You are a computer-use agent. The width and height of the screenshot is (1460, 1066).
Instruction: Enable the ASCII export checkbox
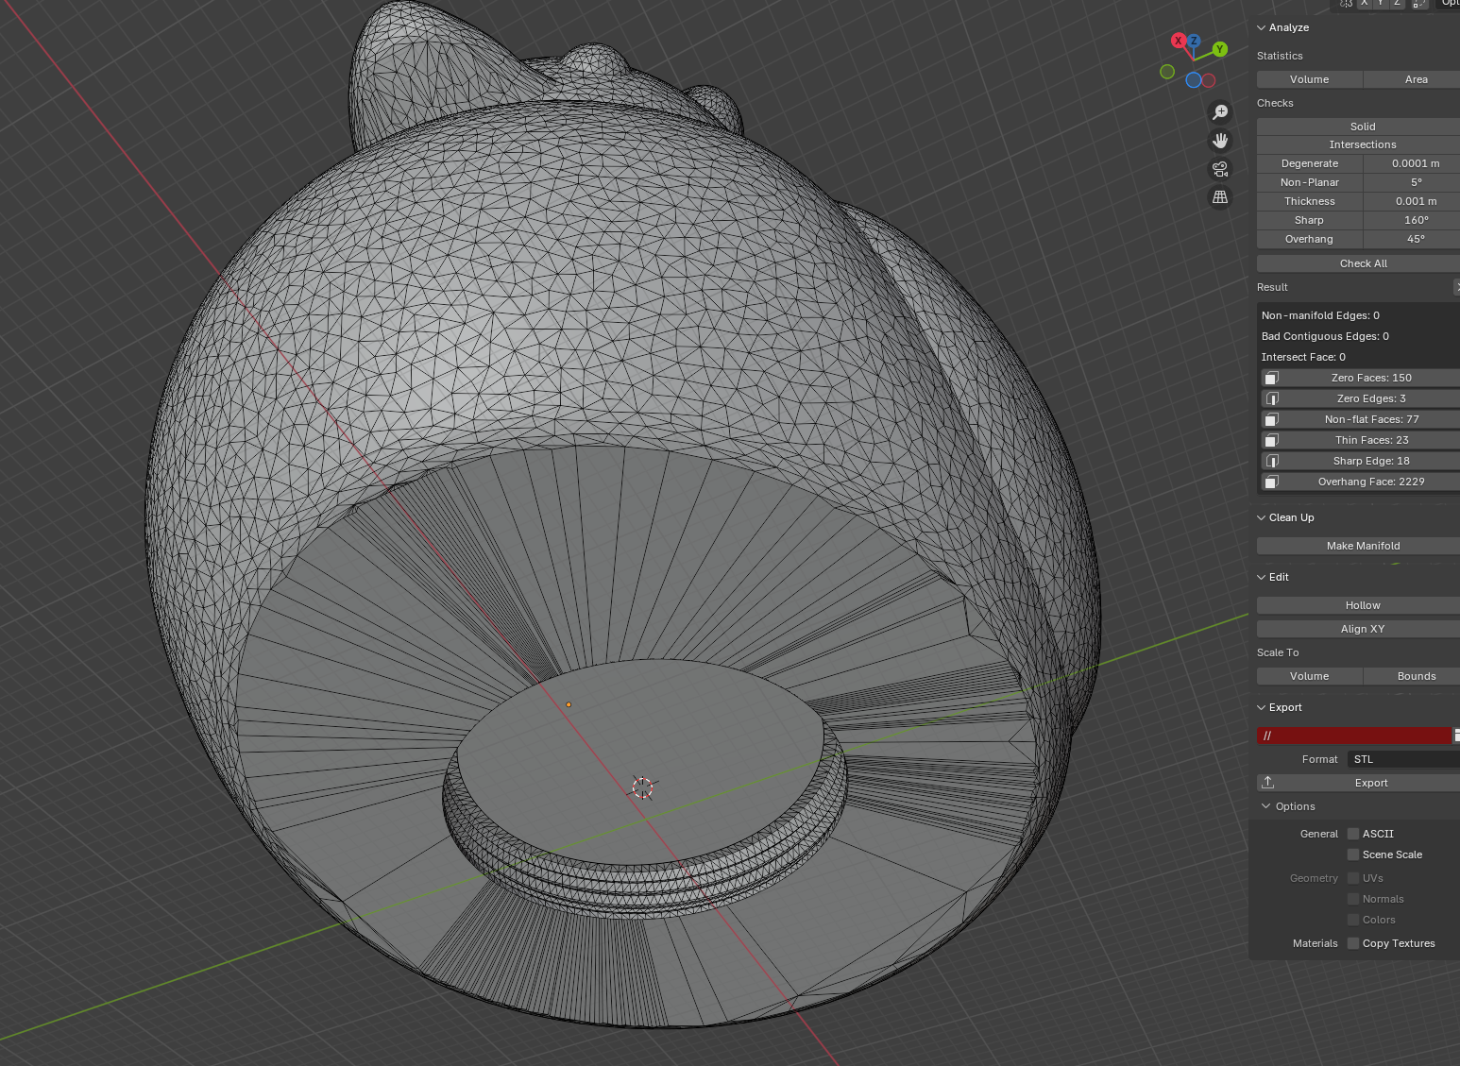click(1353, 834)
